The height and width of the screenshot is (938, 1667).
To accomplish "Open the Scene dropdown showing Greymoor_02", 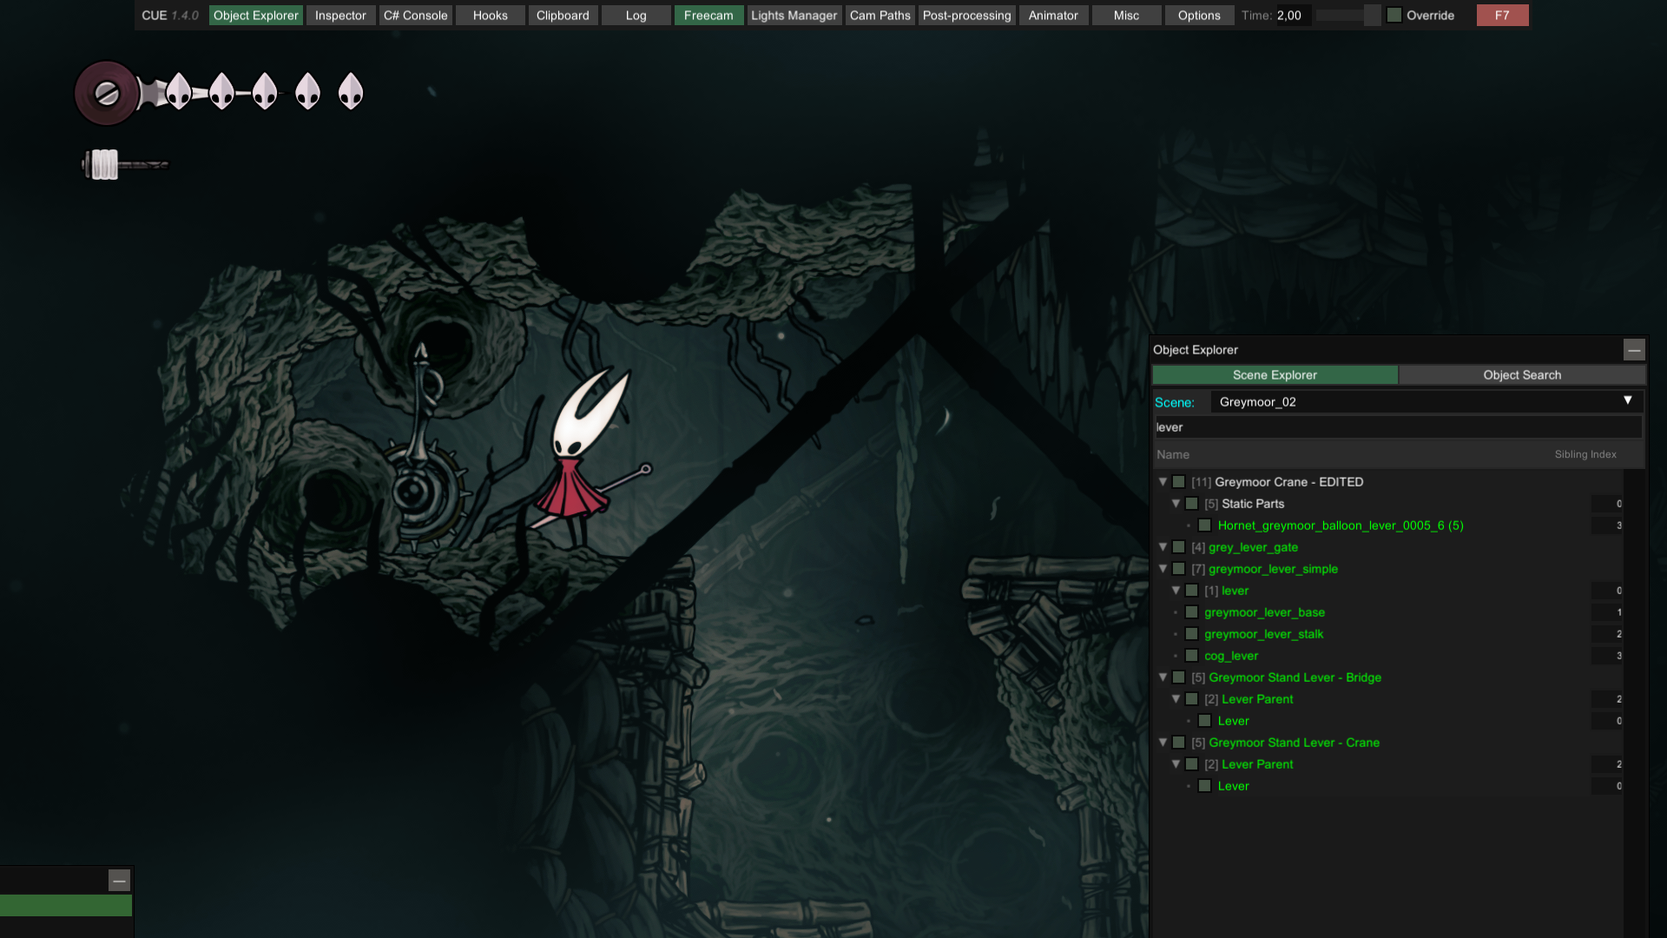I will point(1424,401).
